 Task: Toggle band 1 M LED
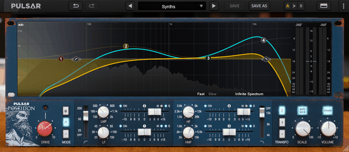point(162,126)
